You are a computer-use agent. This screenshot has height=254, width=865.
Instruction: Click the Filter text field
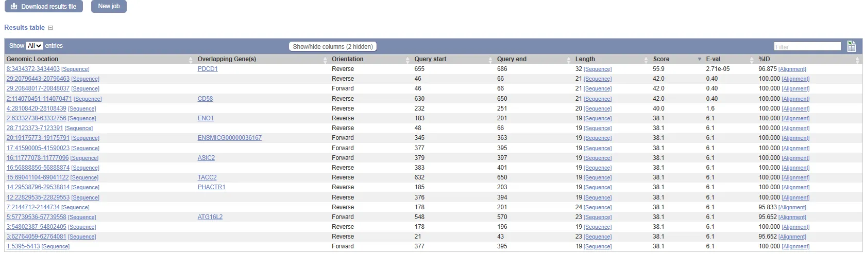click(807, 47)
